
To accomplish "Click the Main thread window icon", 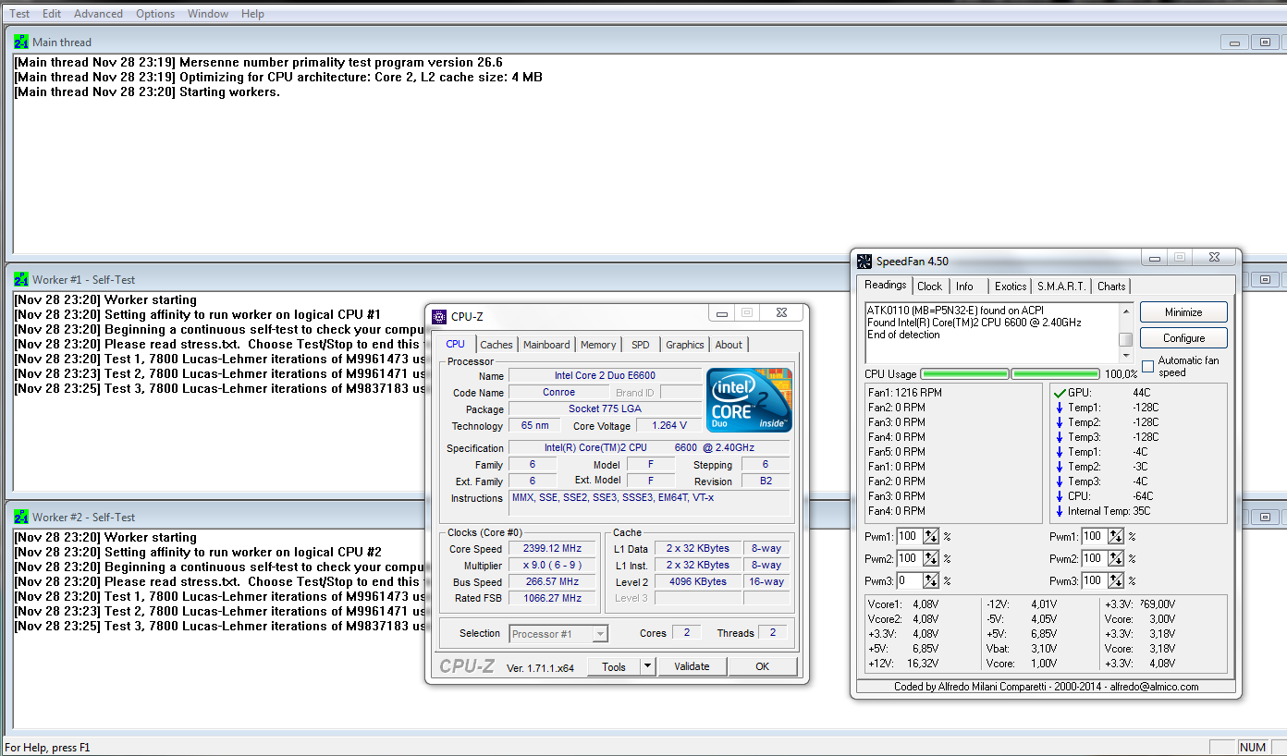I will (21, 42).
